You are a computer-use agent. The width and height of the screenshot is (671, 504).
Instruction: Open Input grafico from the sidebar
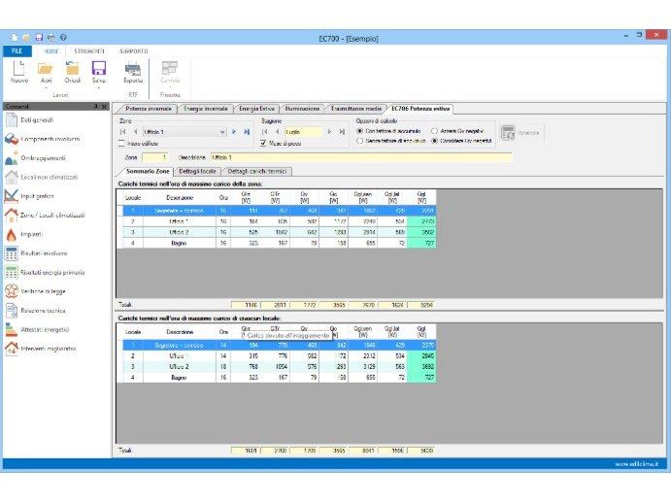[x=29, y=196]
